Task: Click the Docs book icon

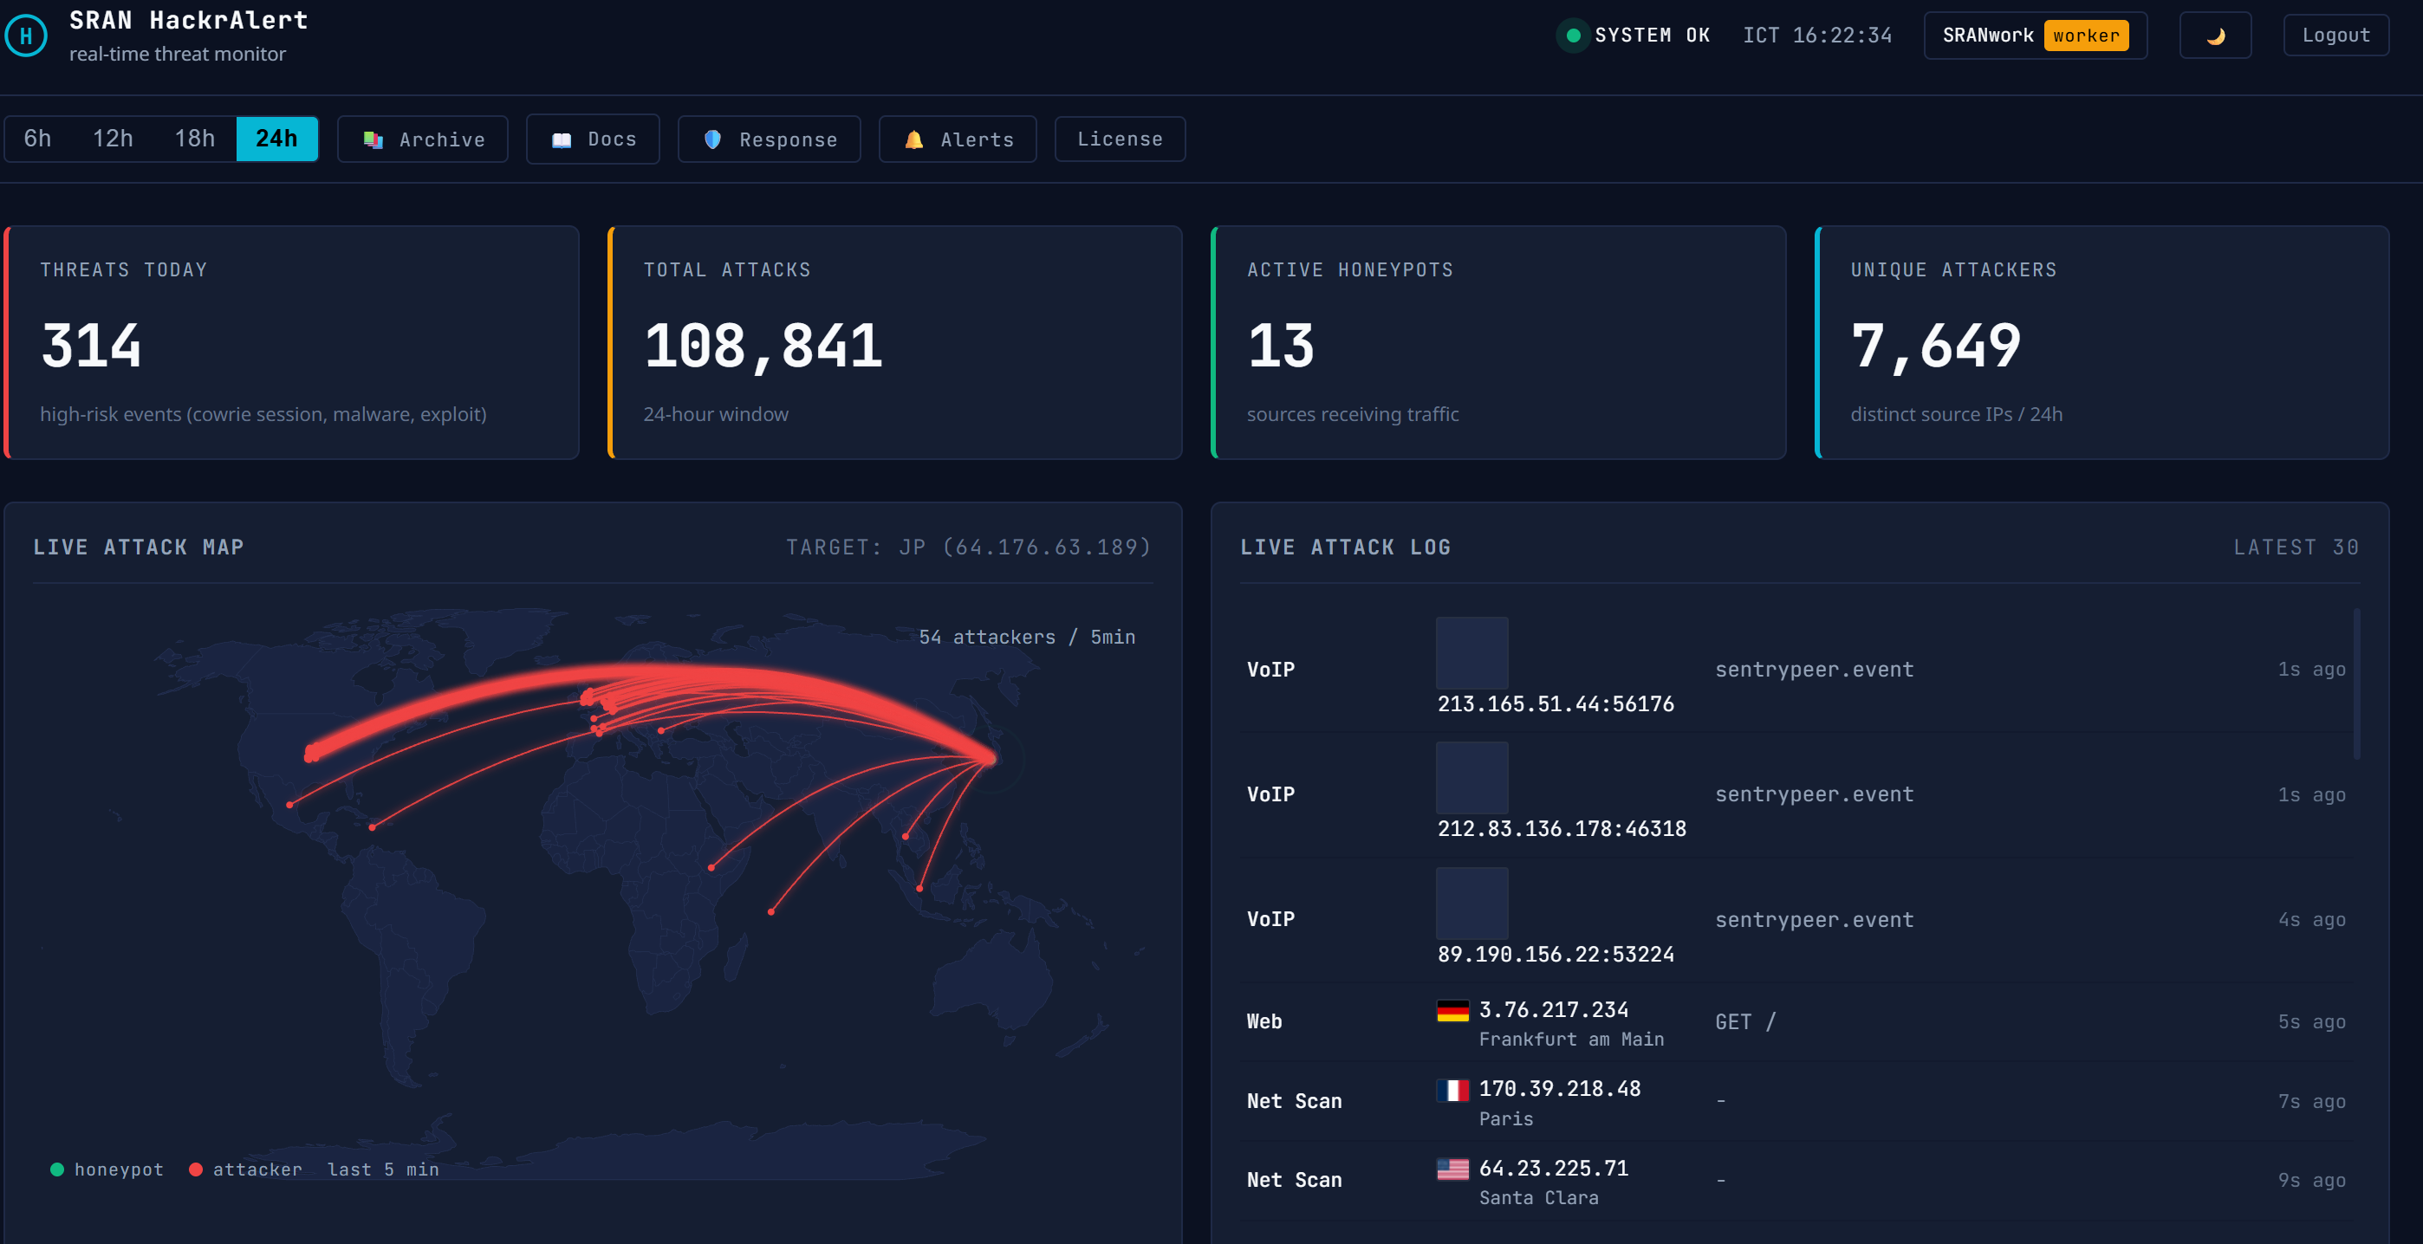Action: [x=562, y=139]
